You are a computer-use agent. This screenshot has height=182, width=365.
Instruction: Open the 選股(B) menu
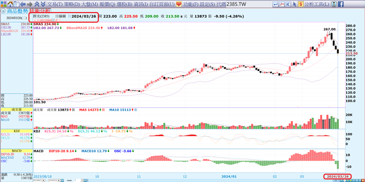[x=124, y=4]
